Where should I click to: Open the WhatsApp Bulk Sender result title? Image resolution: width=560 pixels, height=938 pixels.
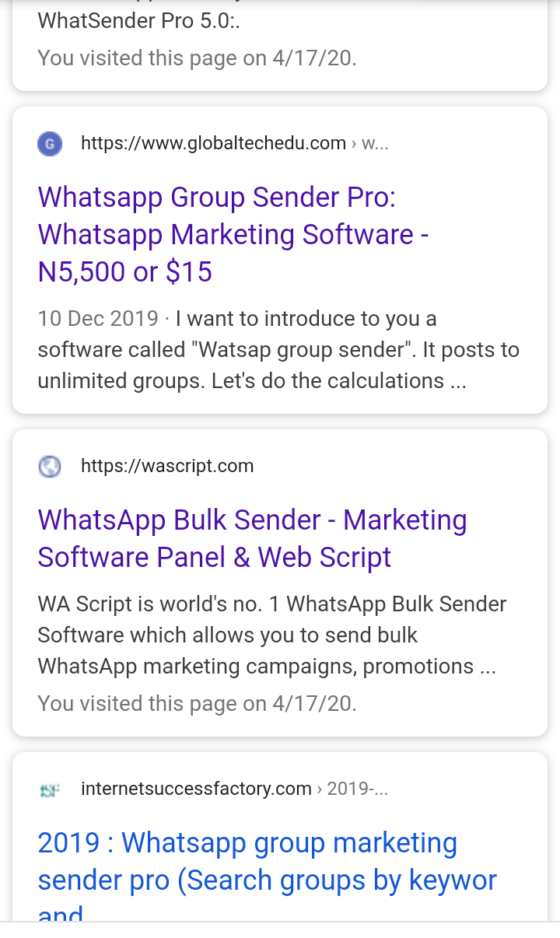point(252,520)
